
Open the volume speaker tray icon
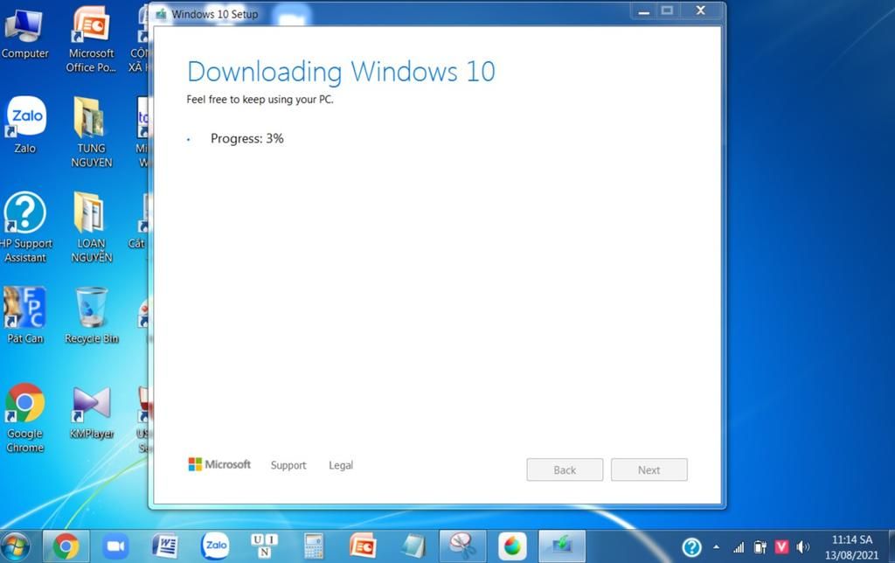[x=802, y=547]
